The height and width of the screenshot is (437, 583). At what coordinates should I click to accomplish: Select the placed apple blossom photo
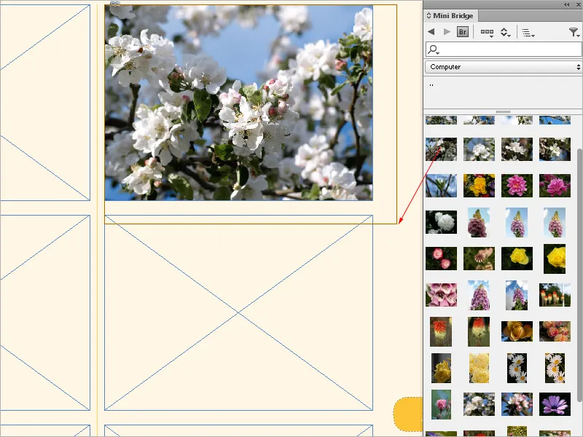click(239, 103)
